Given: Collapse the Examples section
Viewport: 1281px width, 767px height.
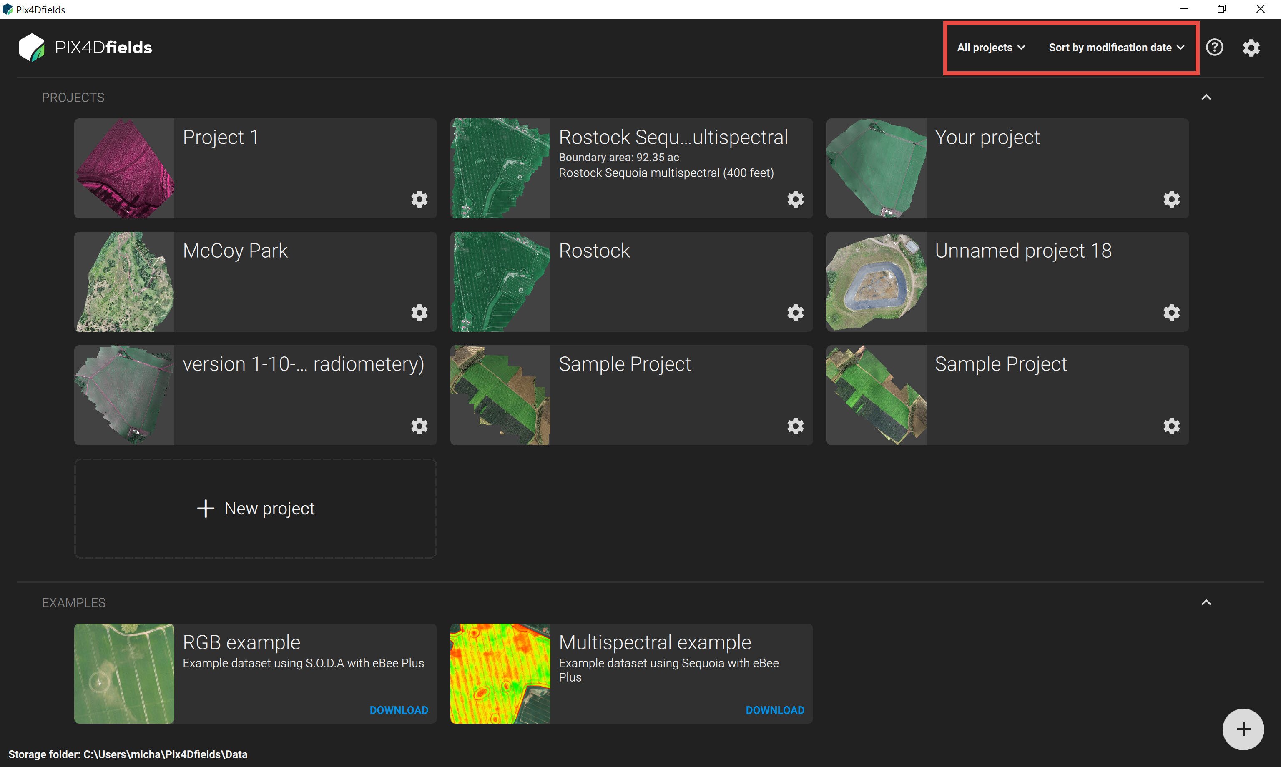Looking at the screenshot, I should click(x=1206, y=602).
